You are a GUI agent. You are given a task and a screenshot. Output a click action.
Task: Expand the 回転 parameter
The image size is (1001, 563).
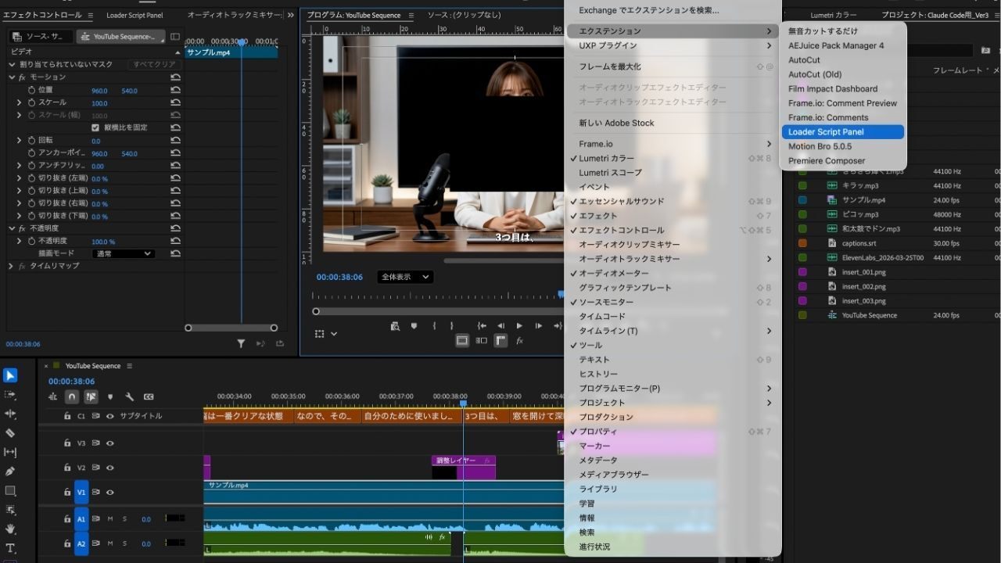(x=20, y=141)
